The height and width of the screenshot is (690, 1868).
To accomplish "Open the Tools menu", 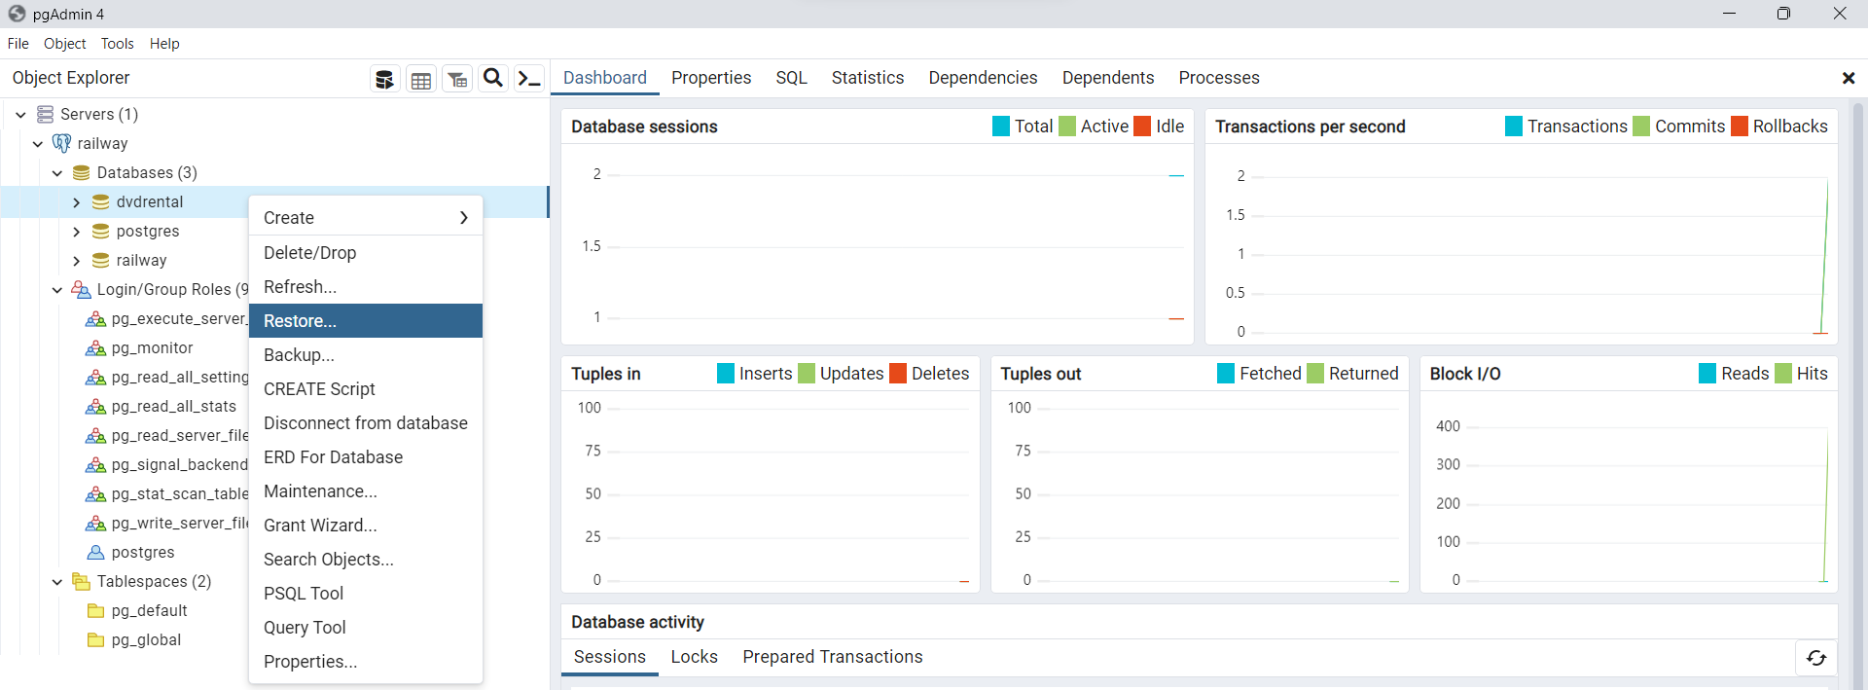I will point(118,44).
